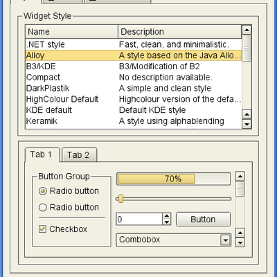
Task: Click the spinbox input field showing 0
Action: [139, 219]
